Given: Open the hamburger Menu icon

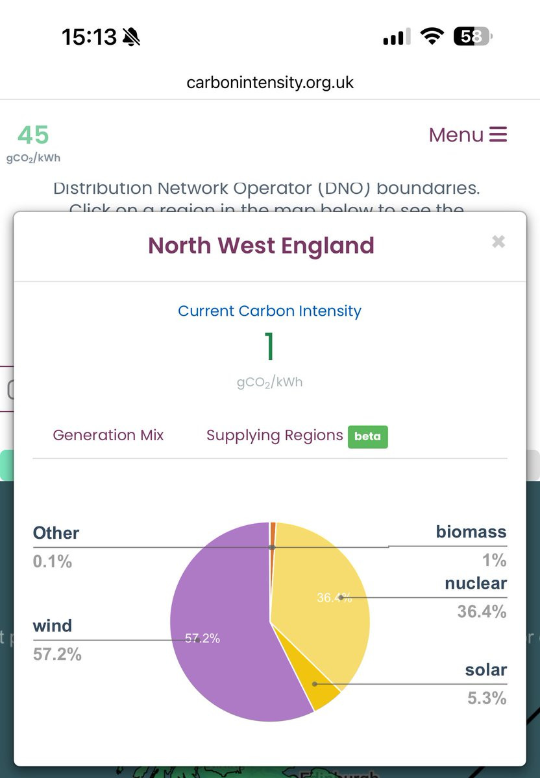Looking at the screenshot, I should pos(498,135).
